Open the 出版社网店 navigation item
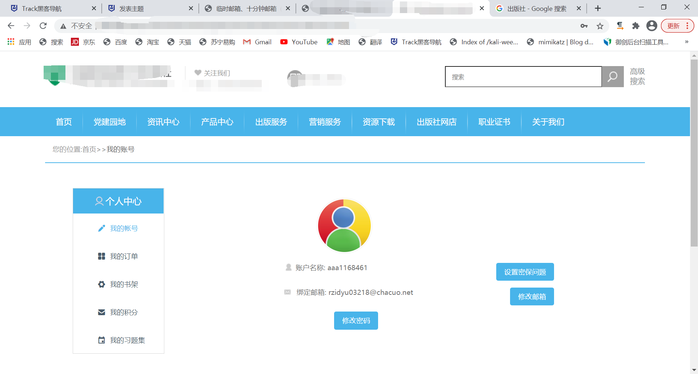 point(437,122)
